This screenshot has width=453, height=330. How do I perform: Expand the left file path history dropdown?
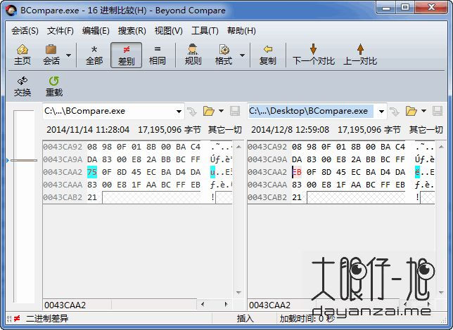[179, 112]
